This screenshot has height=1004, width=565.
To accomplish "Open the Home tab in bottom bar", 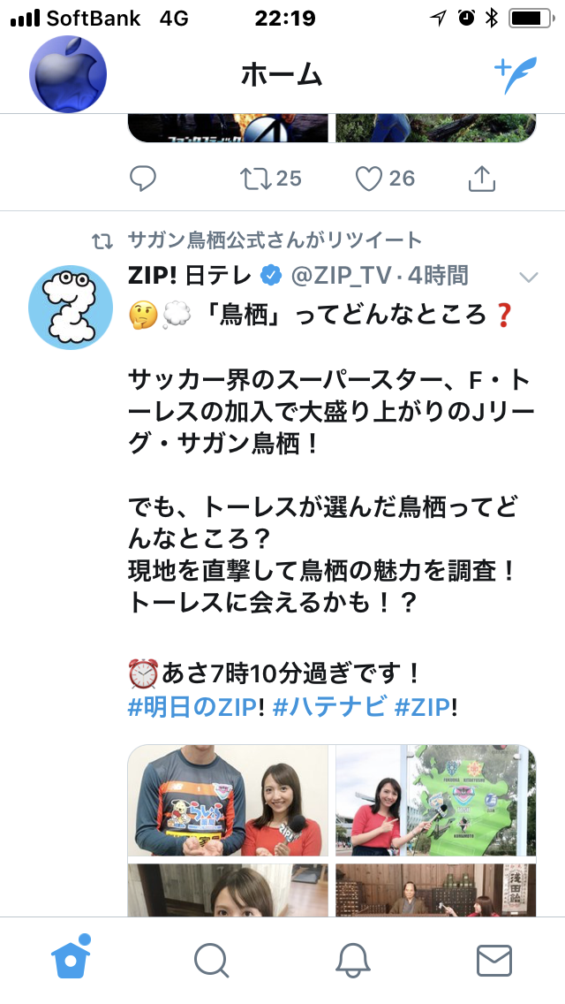I will (x=71, y=959).
